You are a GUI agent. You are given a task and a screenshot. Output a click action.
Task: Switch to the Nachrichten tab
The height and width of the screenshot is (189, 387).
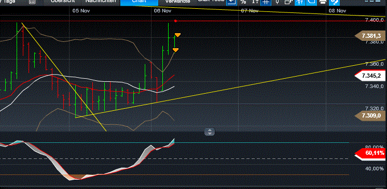101,1
